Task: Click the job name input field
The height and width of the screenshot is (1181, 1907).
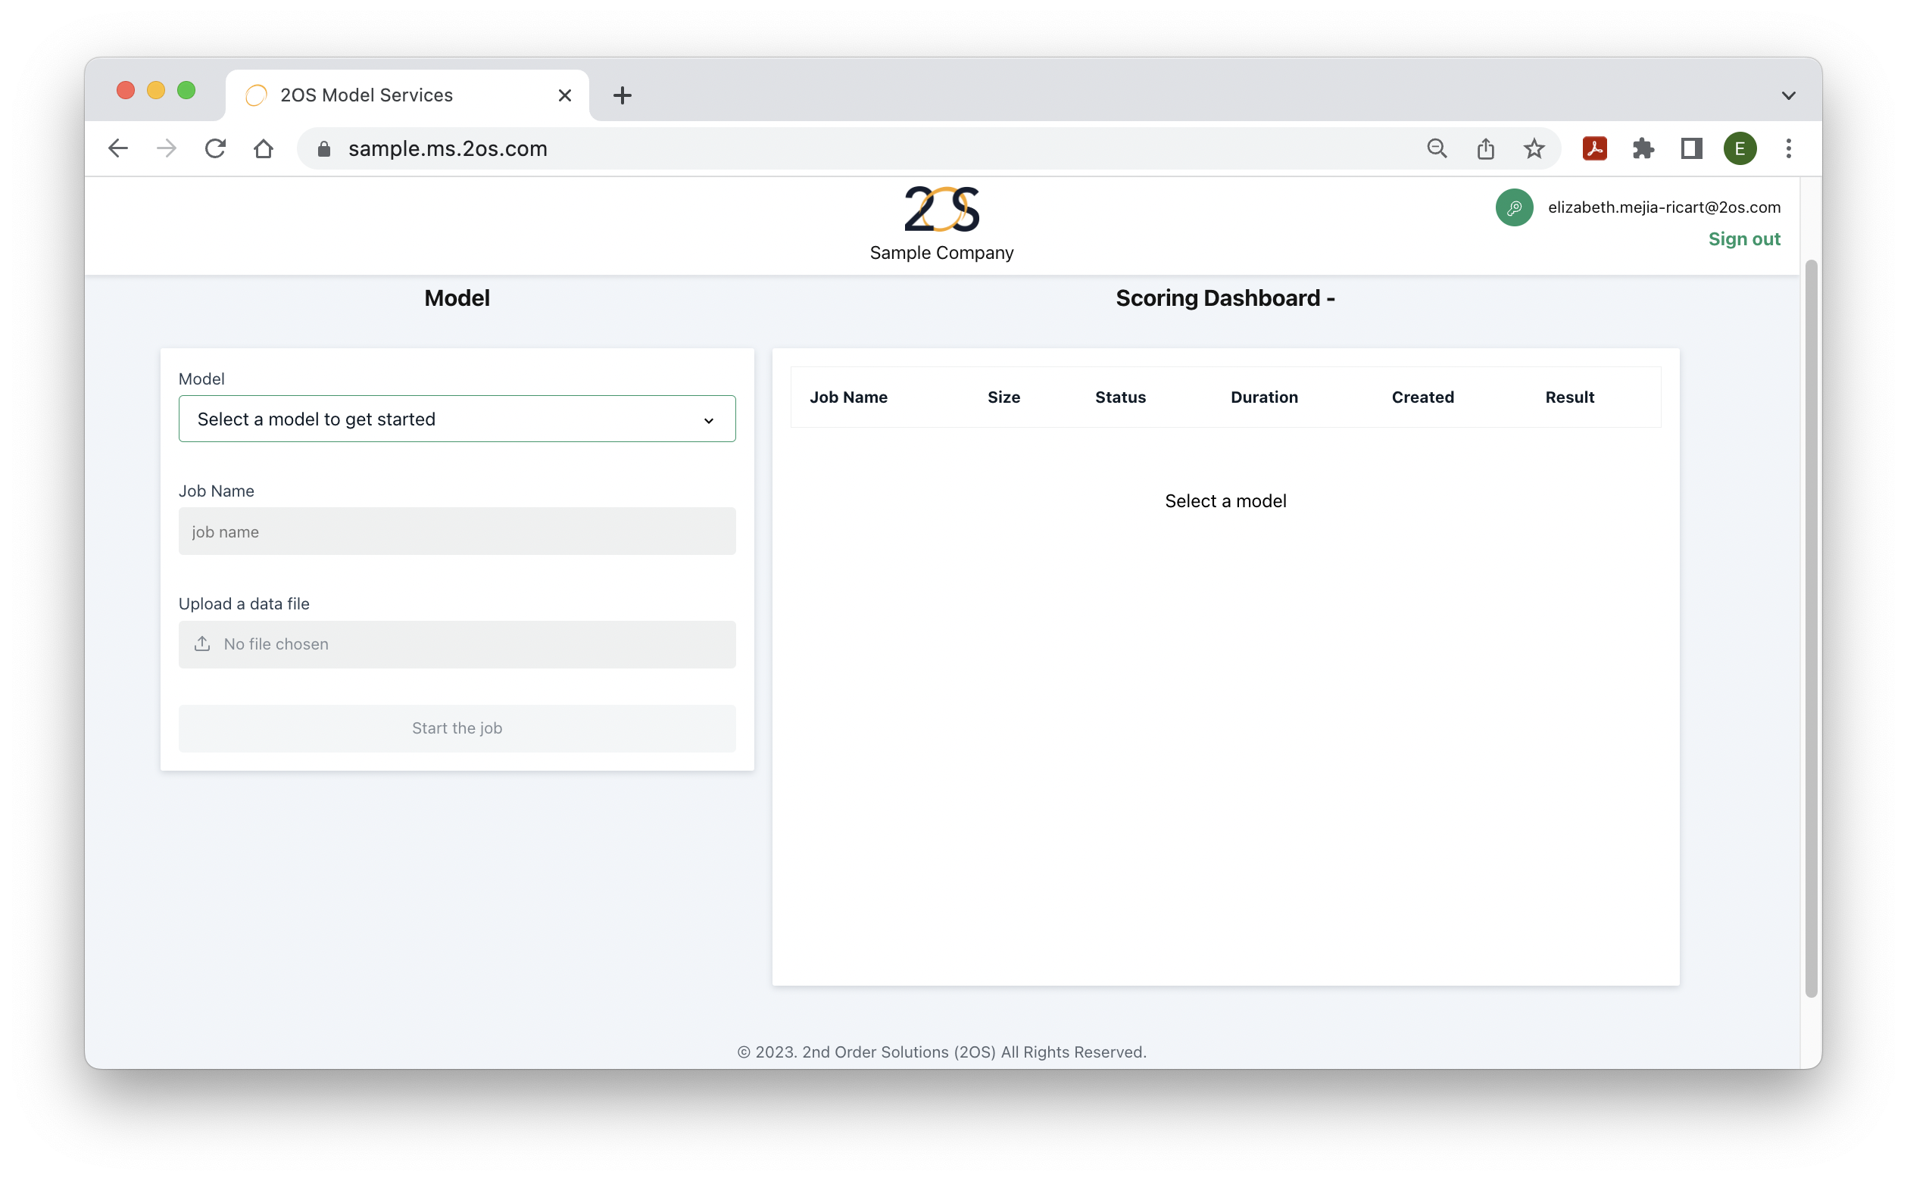Action: point(456,531)
